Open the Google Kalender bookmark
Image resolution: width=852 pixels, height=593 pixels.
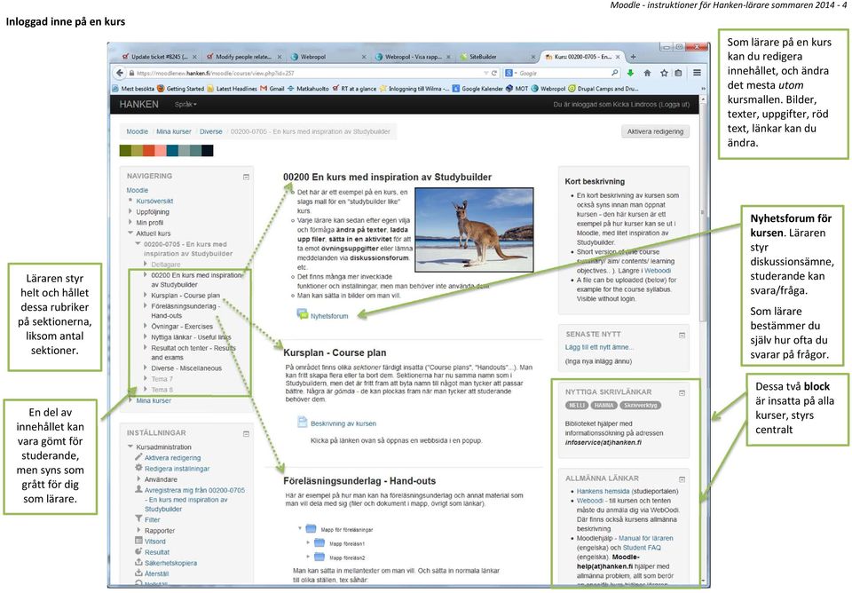(x=477, y=88)
